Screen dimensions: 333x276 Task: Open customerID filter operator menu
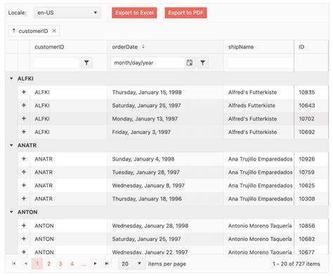click(x=86, y=63)
